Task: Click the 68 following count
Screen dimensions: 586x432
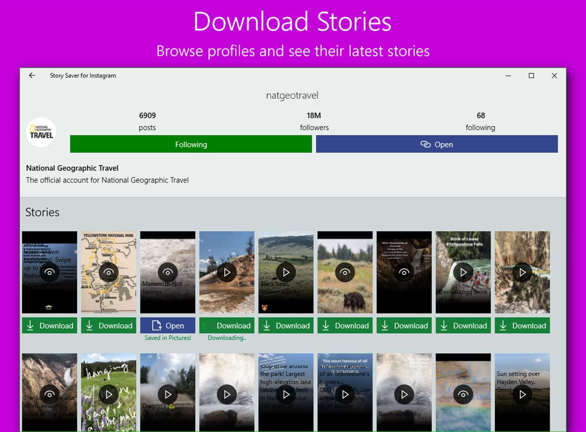Action: (481, 116)
